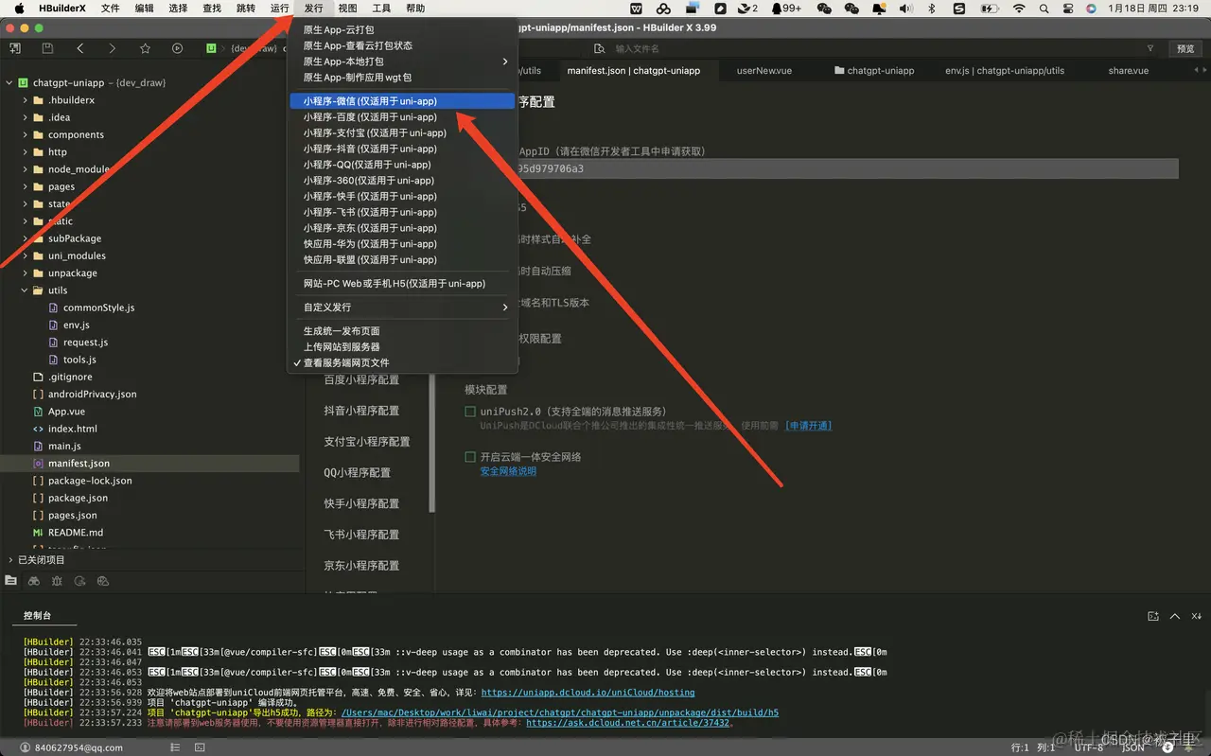Enable the uniPush2.0 checkbox
This screenshot has height=756, width=1211.
(470, 412)
